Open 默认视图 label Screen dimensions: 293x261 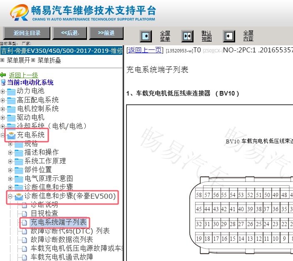click(x=207, y=36)
